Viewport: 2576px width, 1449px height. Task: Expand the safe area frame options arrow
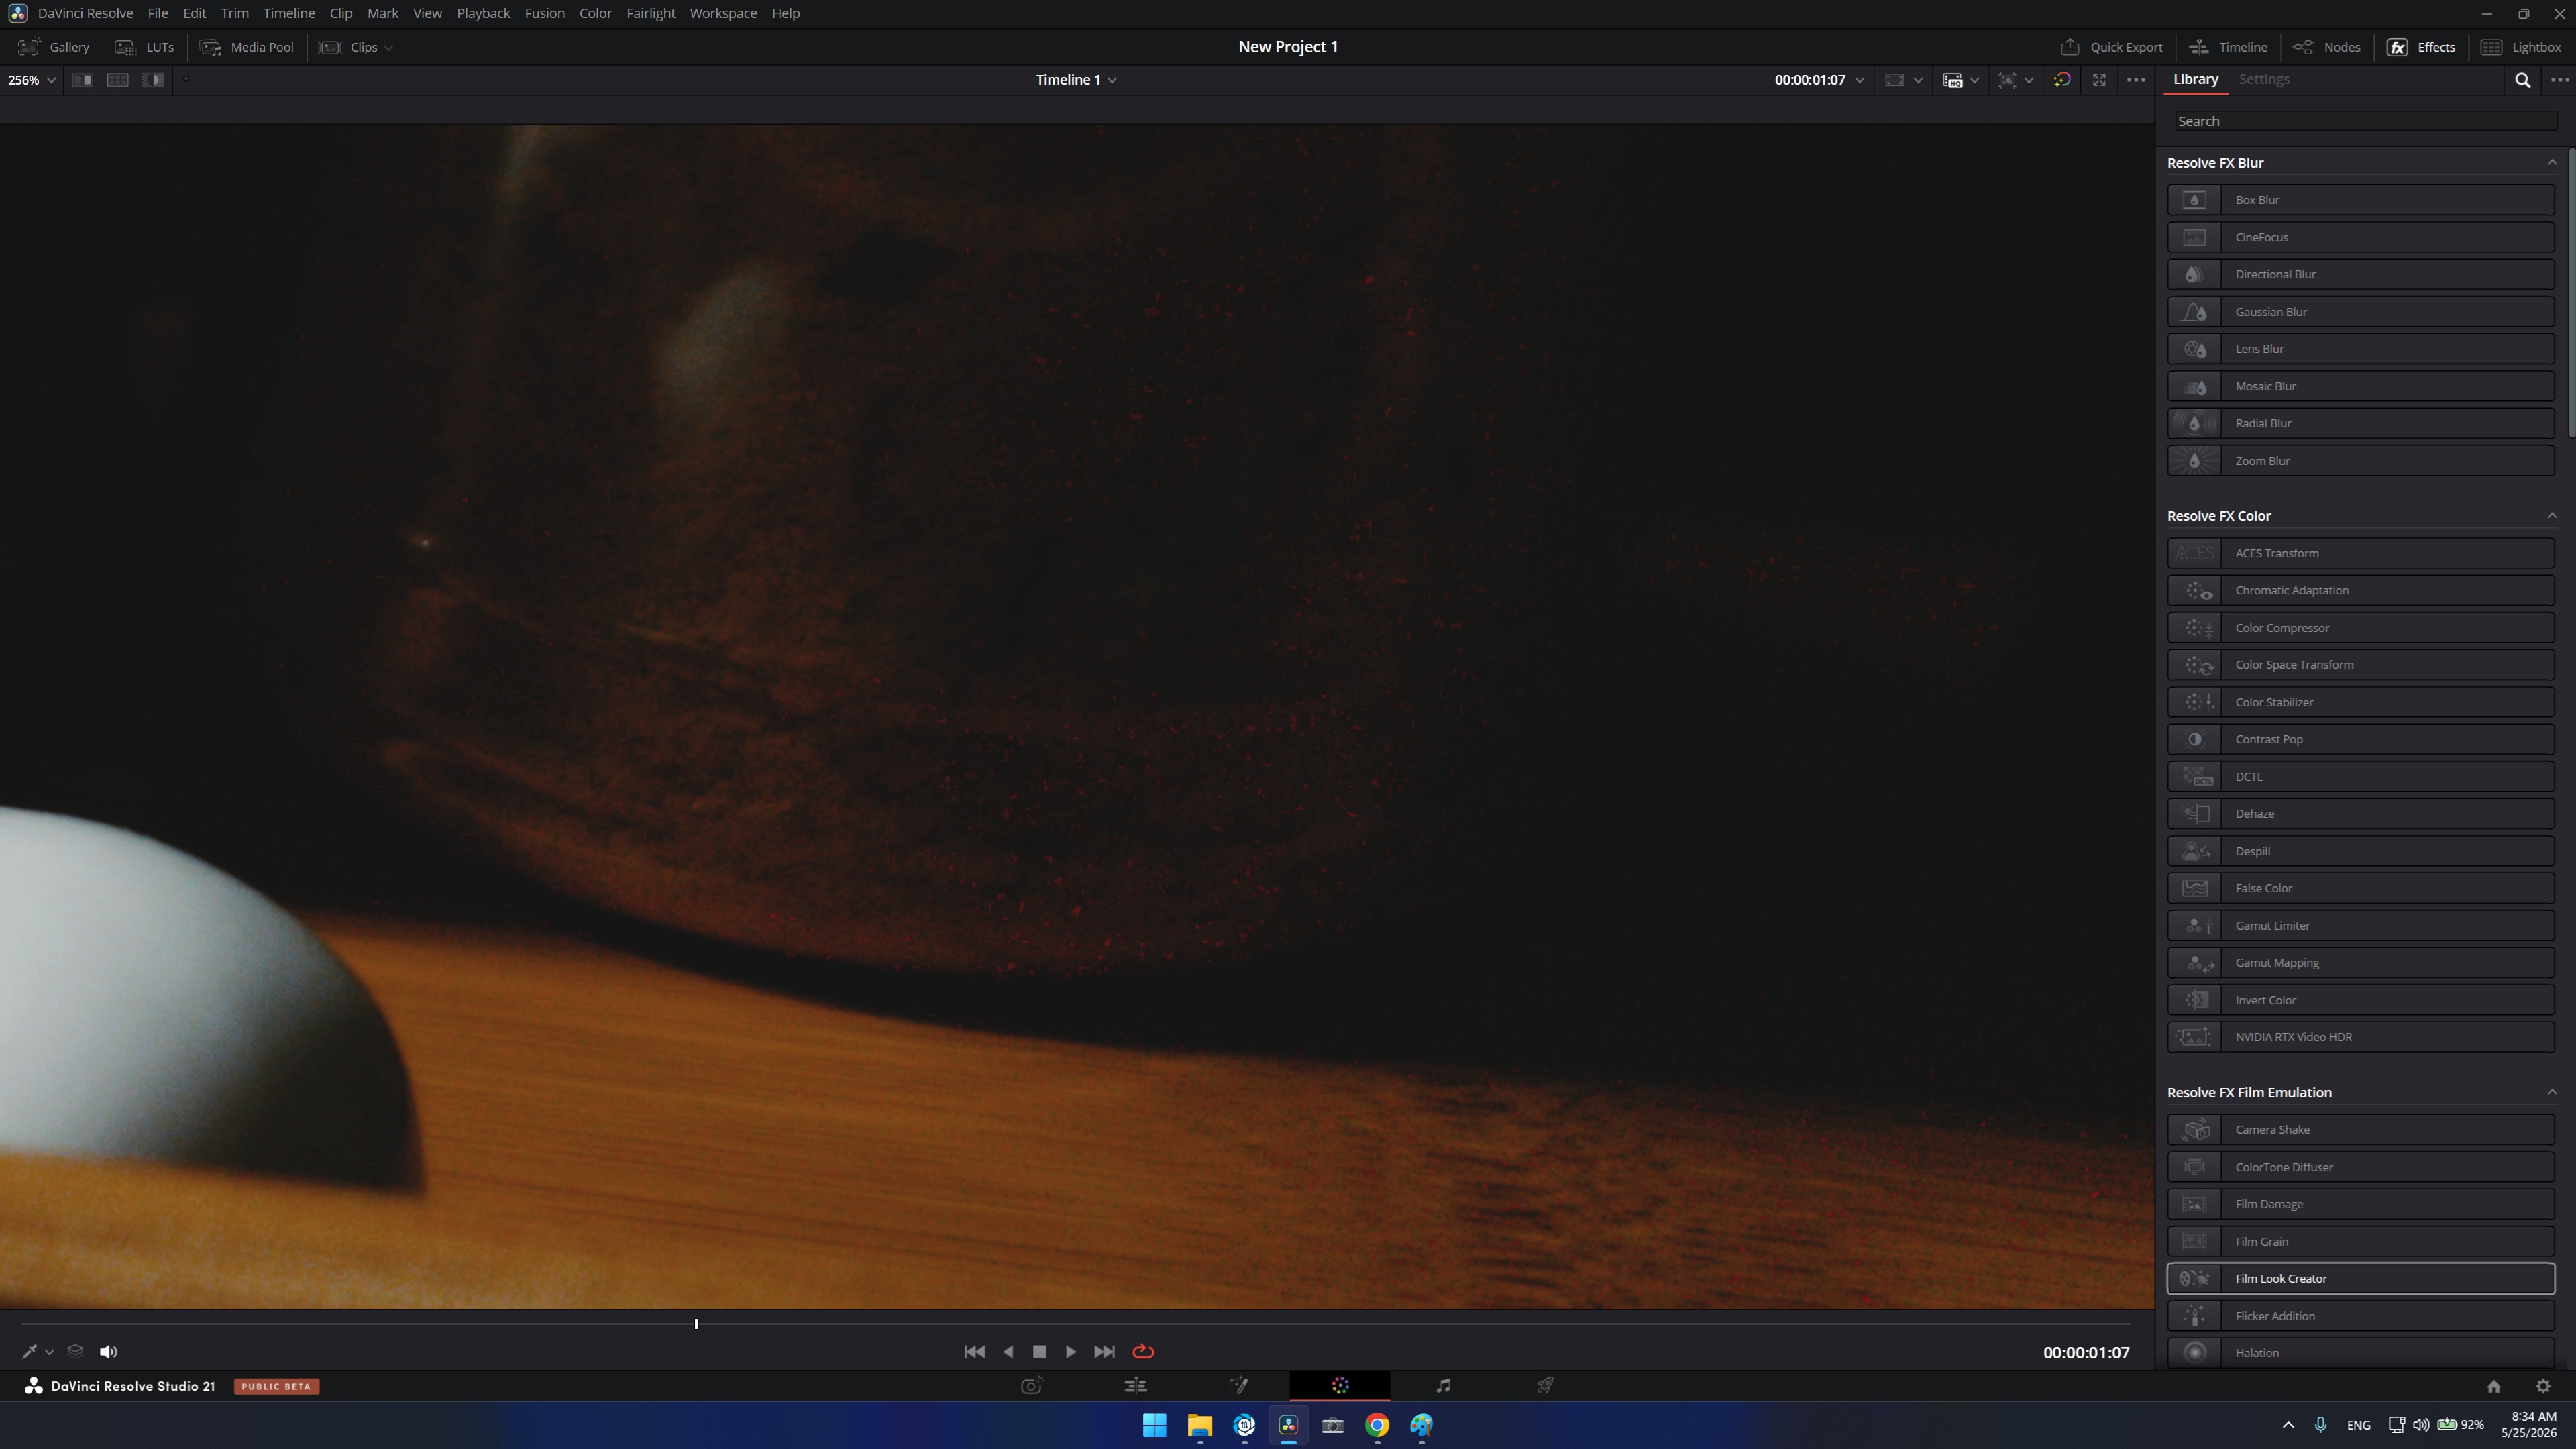point(1918,80)
